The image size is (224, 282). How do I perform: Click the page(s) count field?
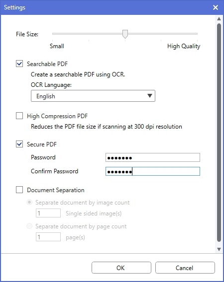[x=48, y=237]
